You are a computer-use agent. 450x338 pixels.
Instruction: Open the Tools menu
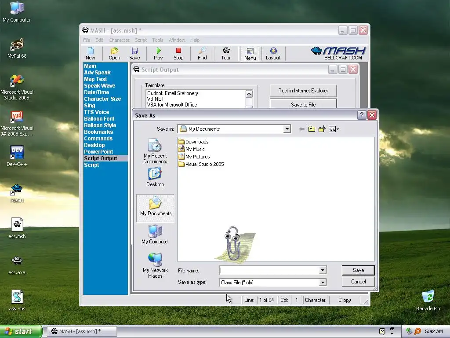click(158, 40)
